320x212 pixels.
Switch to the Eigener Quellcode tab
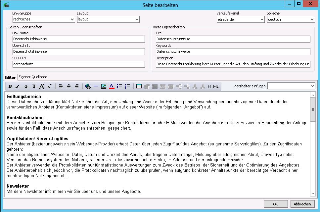pos(33,77)
